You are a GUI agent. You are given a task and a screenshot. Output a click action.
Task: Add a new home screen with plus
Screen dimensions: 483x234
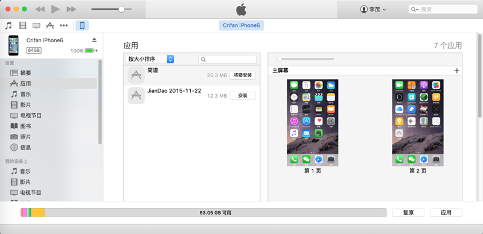coord(457,71)
